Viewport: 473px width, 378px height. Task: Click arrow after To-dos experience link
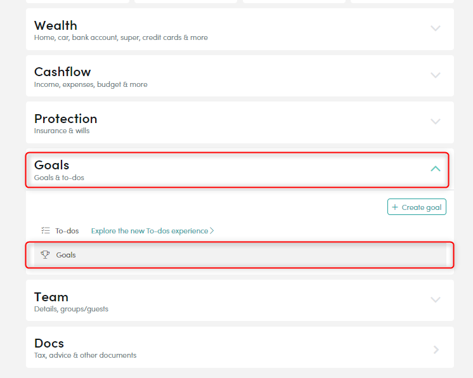coord(212,231)
